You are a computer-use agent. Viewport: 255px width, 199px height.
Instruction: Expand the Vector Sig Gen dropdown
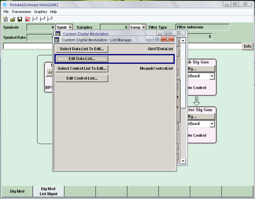212,124
